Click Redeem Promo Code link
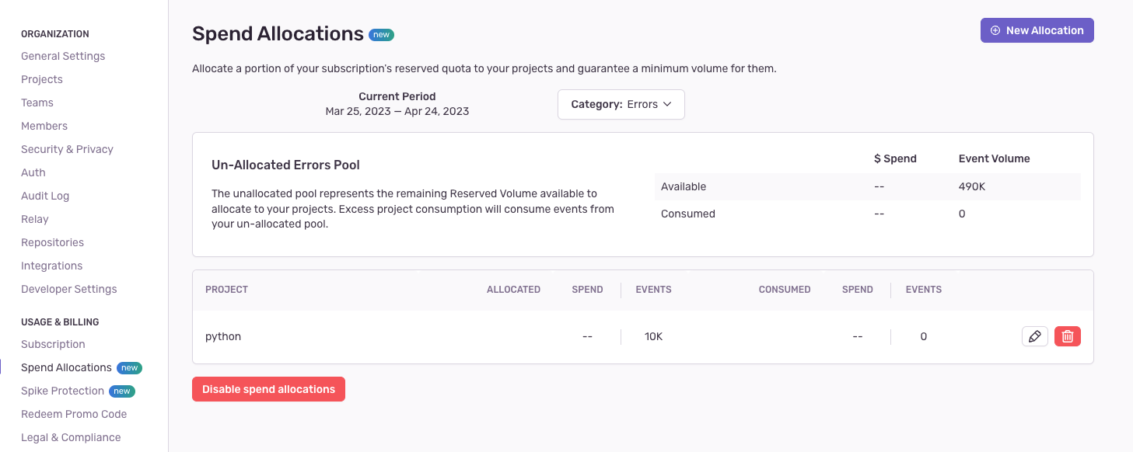Screen dimensions: 1133x452 [74, 414]
